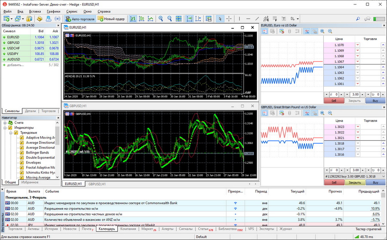This screenshot has width=387, height=240.
Task: Toggle the tick chart in EURUSD depth panel
Action: [307, 31]
